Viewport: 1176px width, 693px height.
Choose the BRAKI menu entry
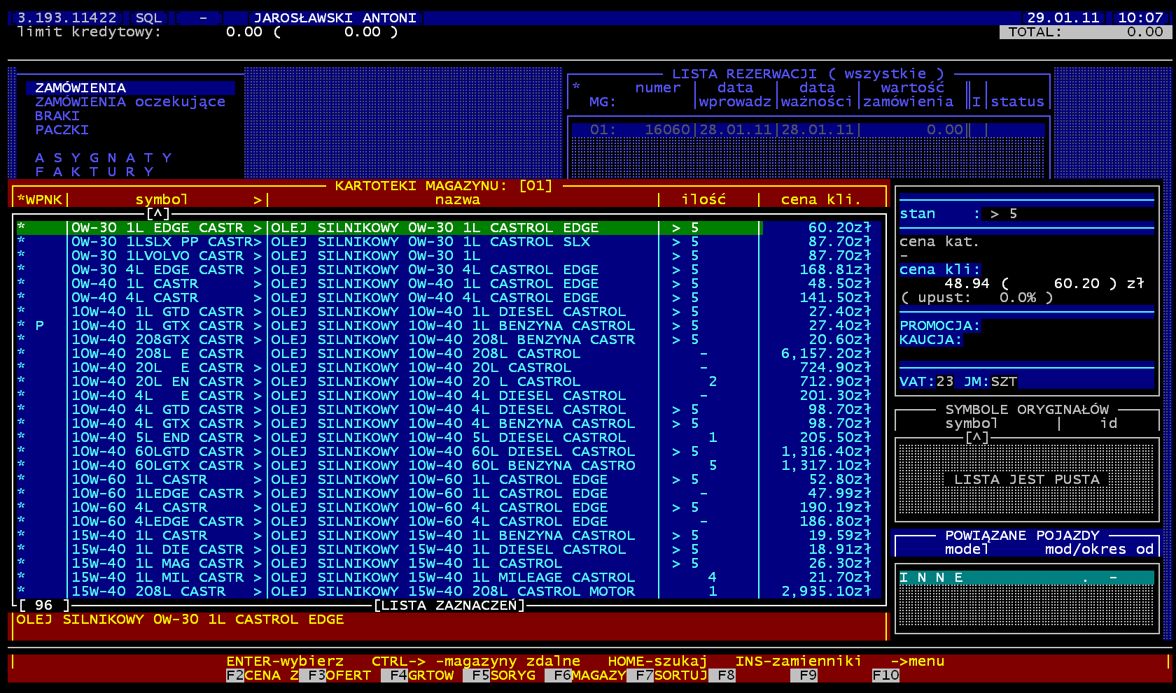57,116
